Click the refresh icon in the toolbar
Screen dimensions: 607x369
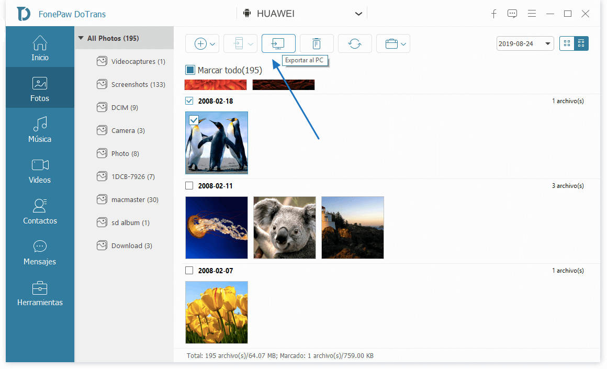click(x=355, y=43)
